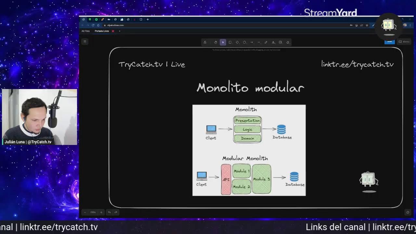The image size is (416, 234).
Task: Toggle the canvas lock tool
Action: point(205,42)
